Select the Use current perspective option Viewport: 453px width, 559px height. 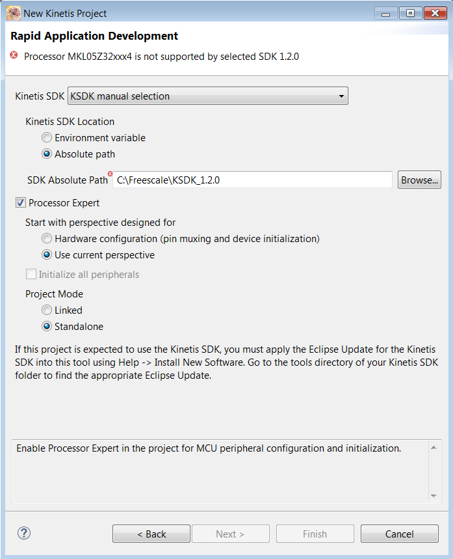point(47,255)
